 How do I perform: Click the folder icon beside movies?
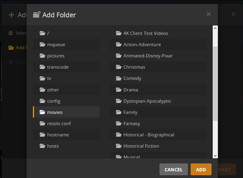click(42, 112)
